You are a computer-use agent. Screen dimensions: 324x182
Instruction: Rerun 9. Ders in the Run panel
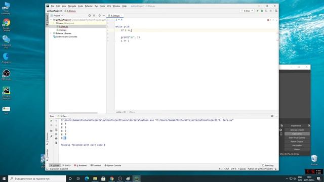tap(51, 121)
